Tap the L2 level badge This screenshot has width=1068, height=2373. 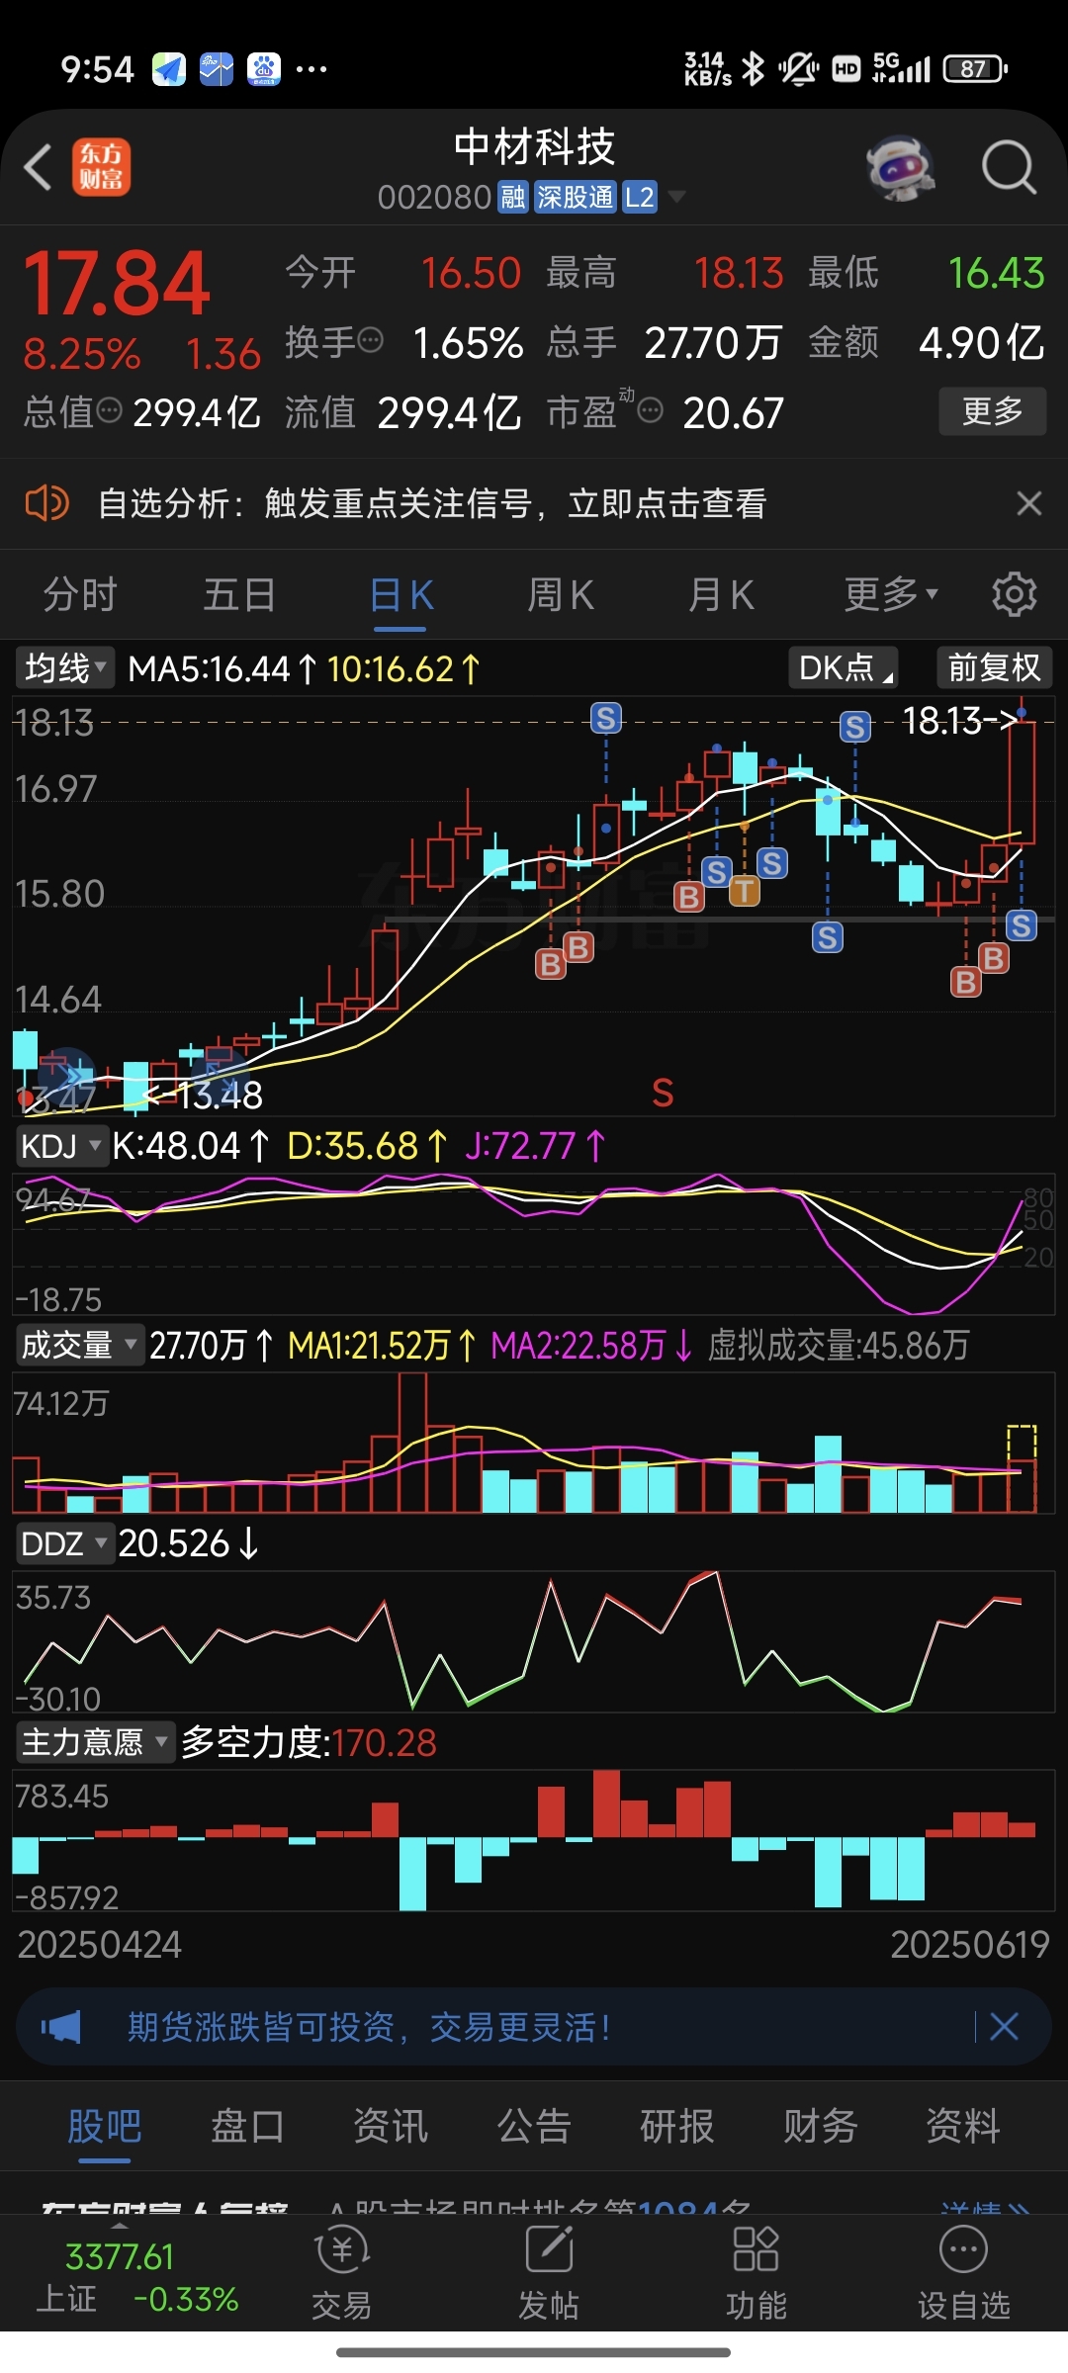click(640, 197)
